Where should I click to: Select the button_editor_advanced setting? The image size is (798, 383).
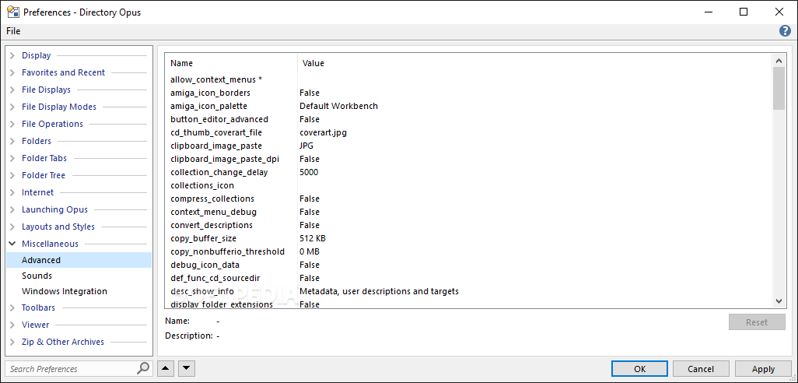click(x=219, y=119)
